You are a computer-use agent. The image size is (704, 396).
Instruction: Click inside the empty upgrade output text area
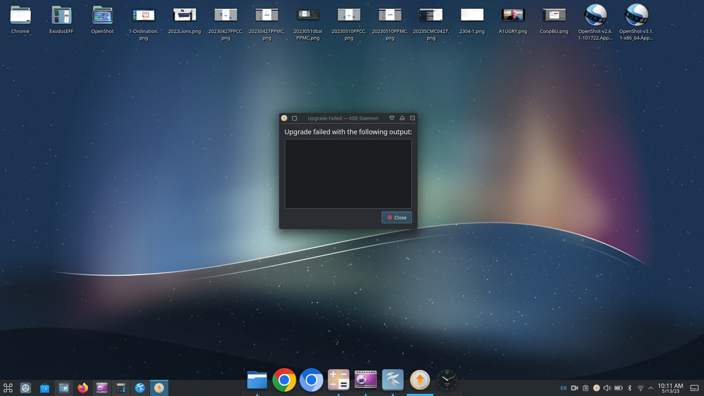coord(348,173)
